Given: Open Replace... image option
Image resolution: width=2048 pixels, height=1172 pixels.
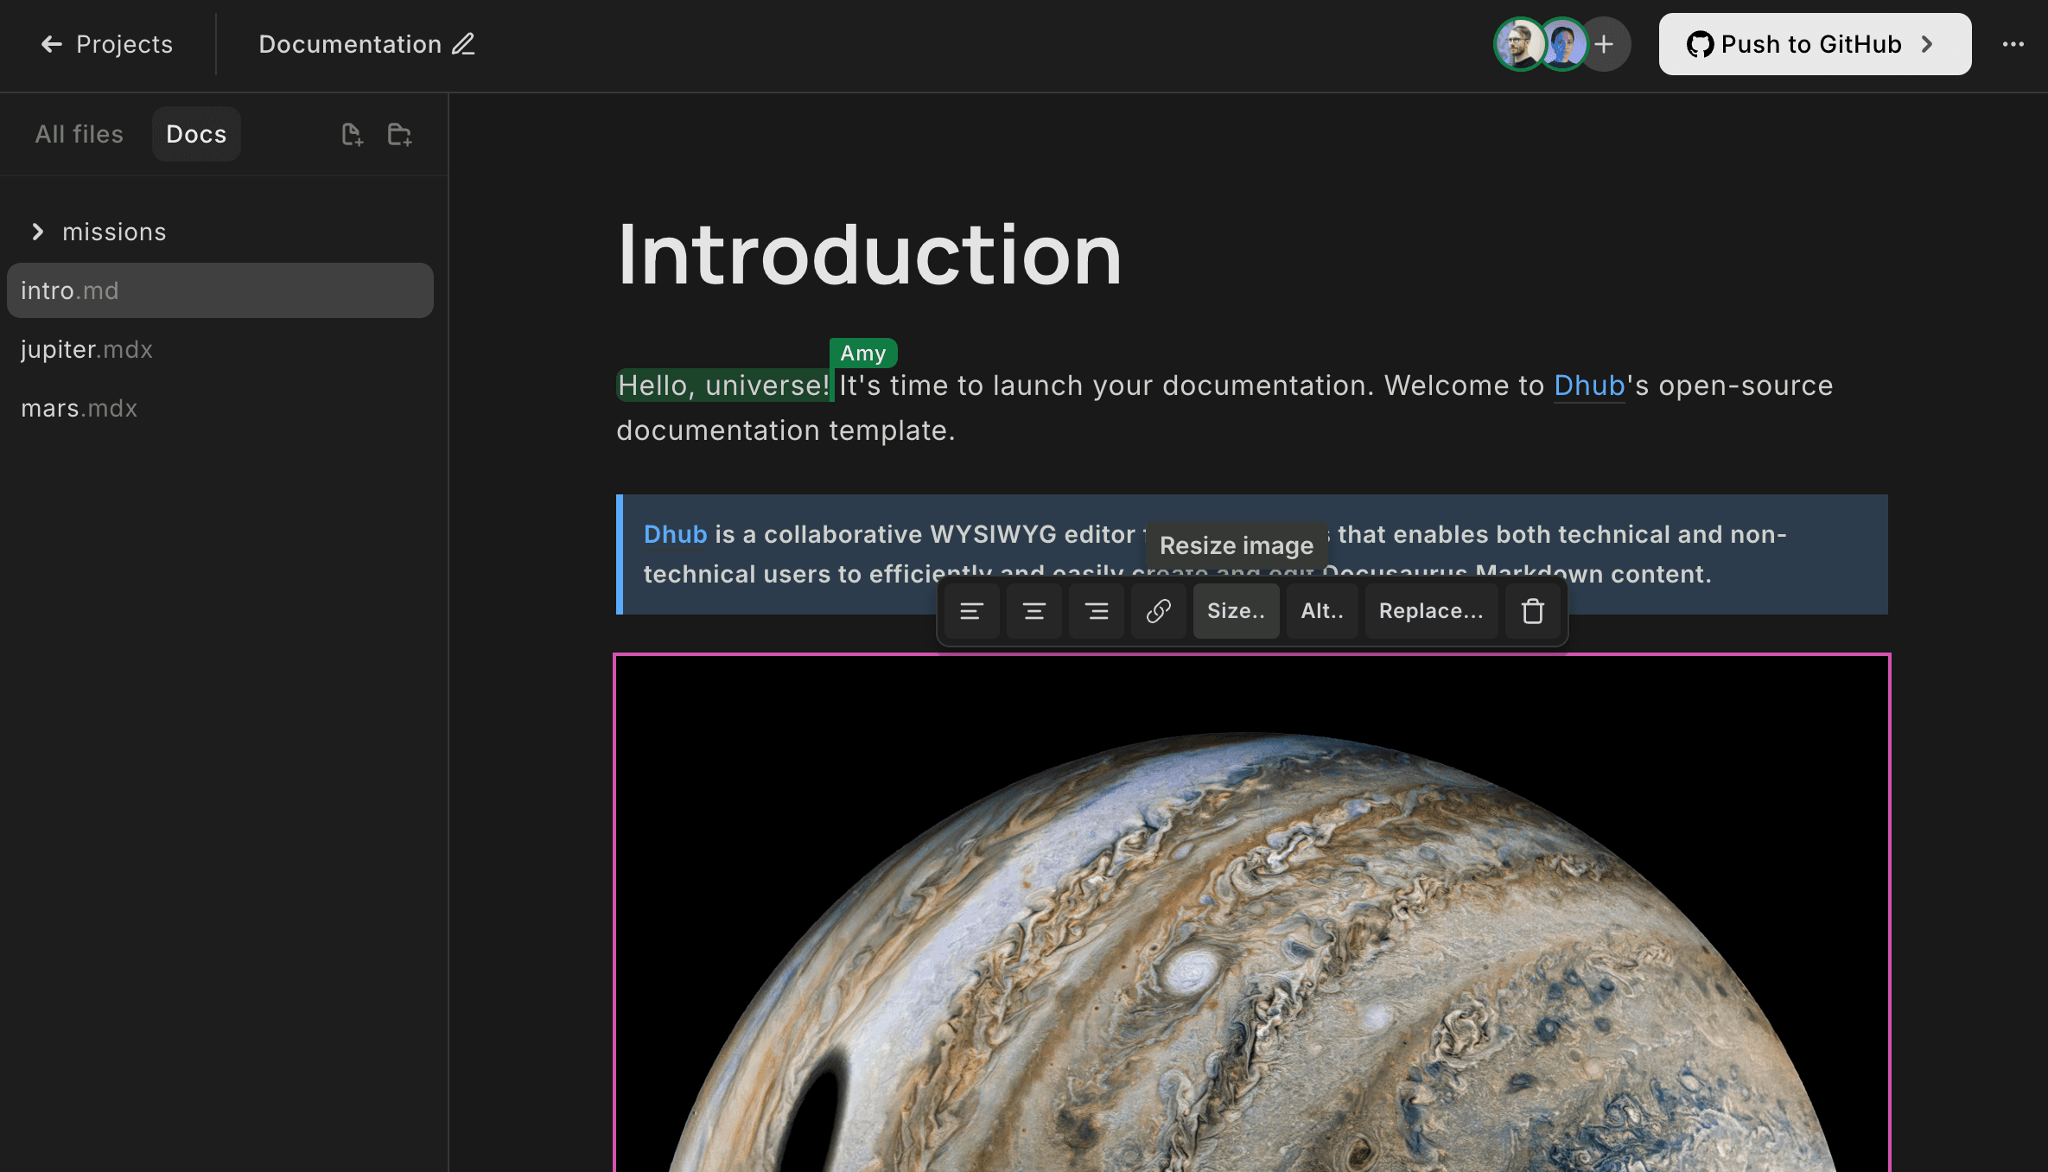Looking at the screenshot, I should click(x=1431, y=611).
